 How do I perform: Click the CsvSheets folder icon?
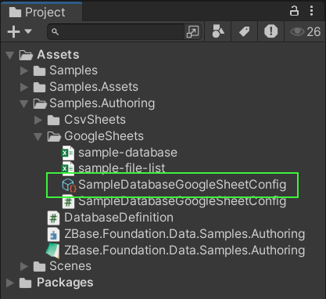(54, 120)
